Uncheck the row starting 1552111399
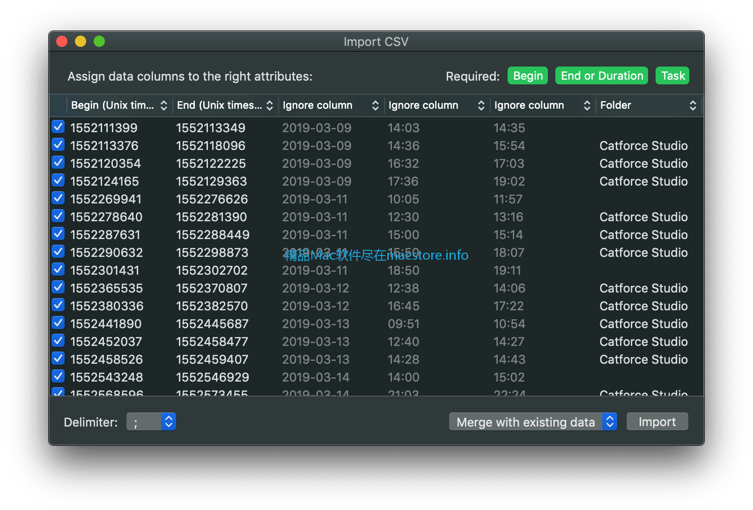This screenshot has width=753, height=510. [x=58, y=127]
